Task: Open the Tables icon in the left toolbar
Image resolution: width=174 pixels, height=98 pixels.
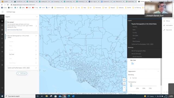Action: click(x=2, y=25)
